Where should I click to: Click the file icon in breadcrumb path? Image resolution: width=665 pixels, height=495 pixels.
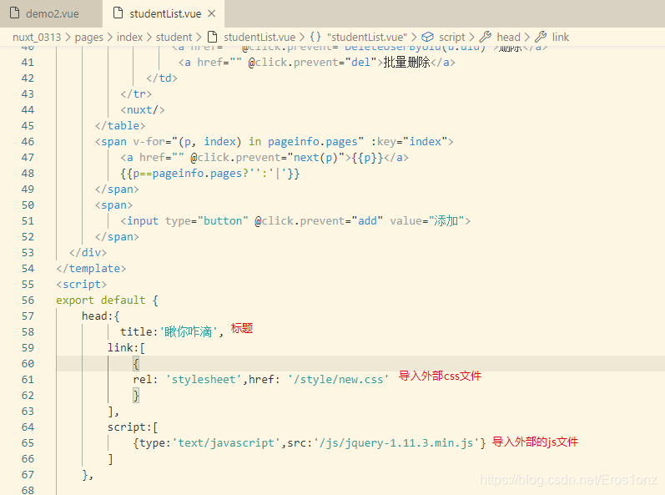(213, 37)
